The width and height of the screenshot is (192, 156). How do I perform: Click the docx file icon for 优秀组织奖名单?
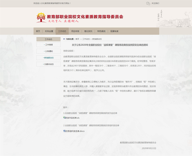click(x=64, y=131)
